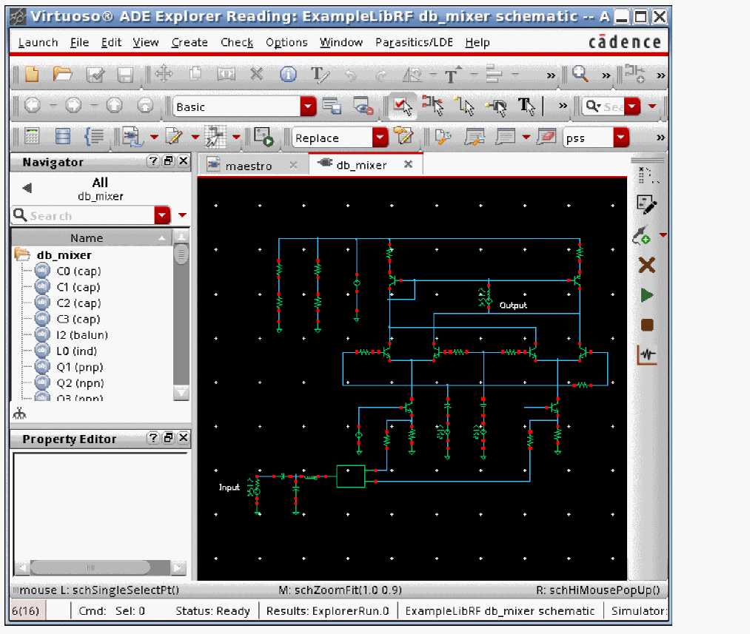750x634 pixels.
Task: Switch to the maestro tab
Action: [x=248, y=166]
